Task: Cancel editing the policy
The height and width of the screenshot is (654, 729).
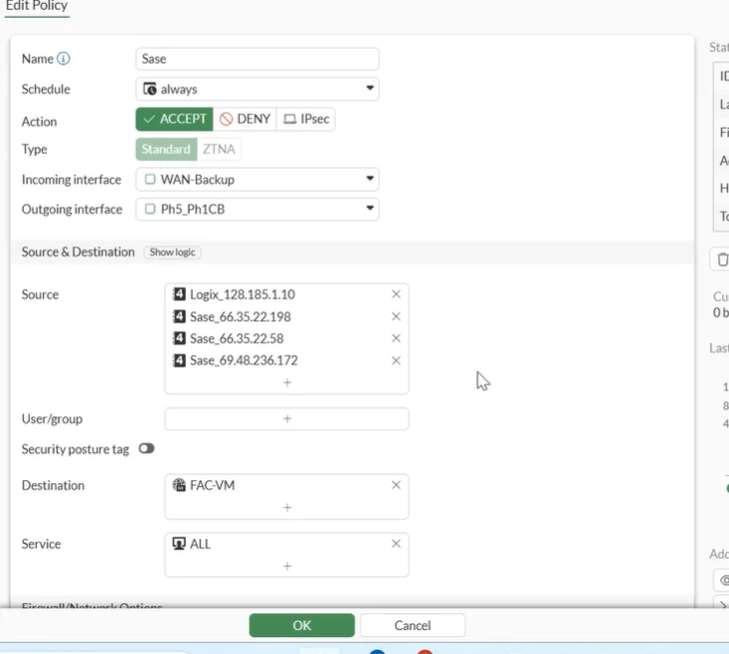Action: pos(413,625)
